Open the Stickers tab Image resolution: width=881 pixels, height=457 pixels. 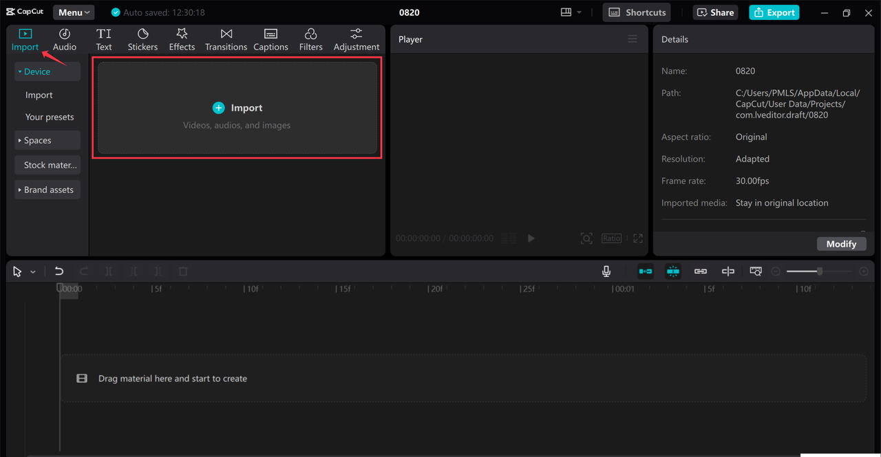142,40
